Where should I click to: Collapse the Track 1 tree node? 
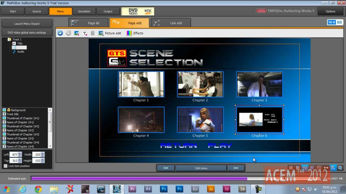tap(5, 39)
